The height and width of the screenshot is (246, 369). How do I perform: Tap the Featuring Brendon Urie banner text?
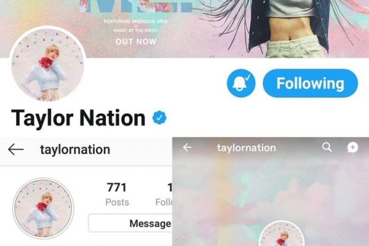(136, 22)
